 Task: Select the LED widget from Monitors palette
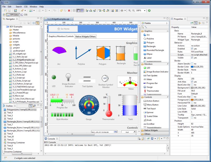(x=148, y=68)
